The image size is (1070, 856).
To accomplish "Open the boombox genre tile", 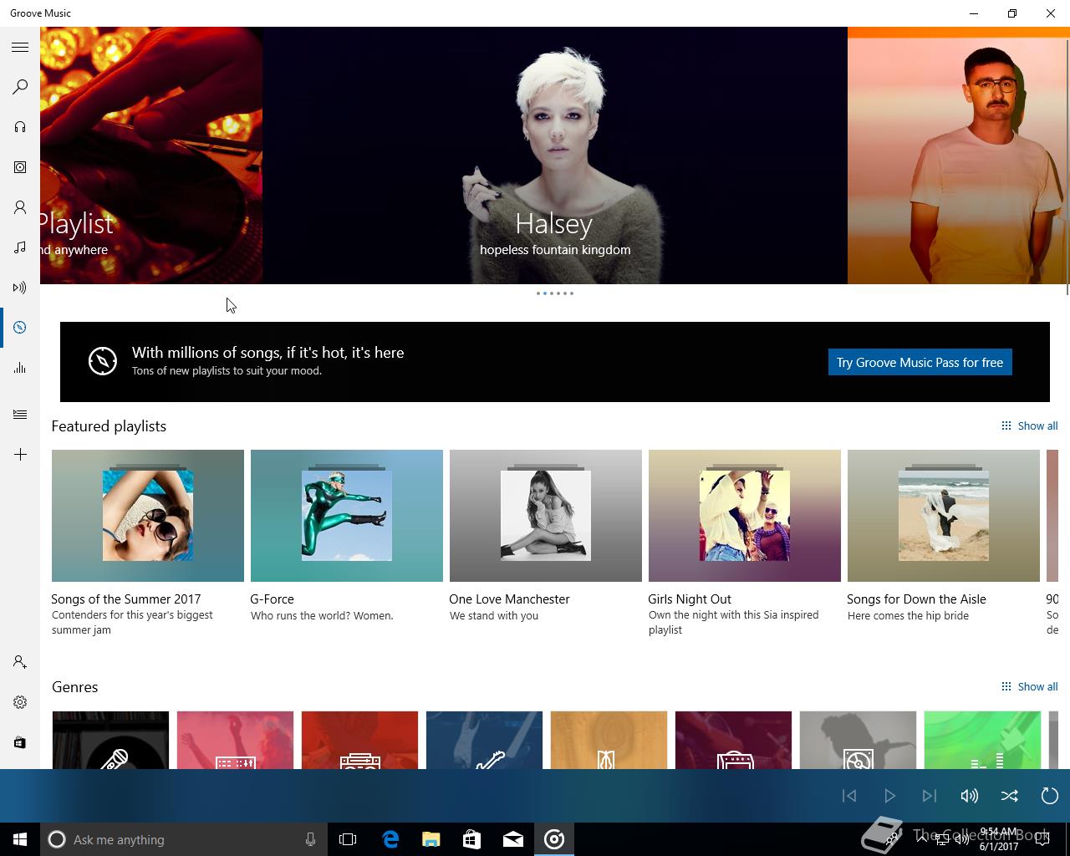I will coord(359,740).
